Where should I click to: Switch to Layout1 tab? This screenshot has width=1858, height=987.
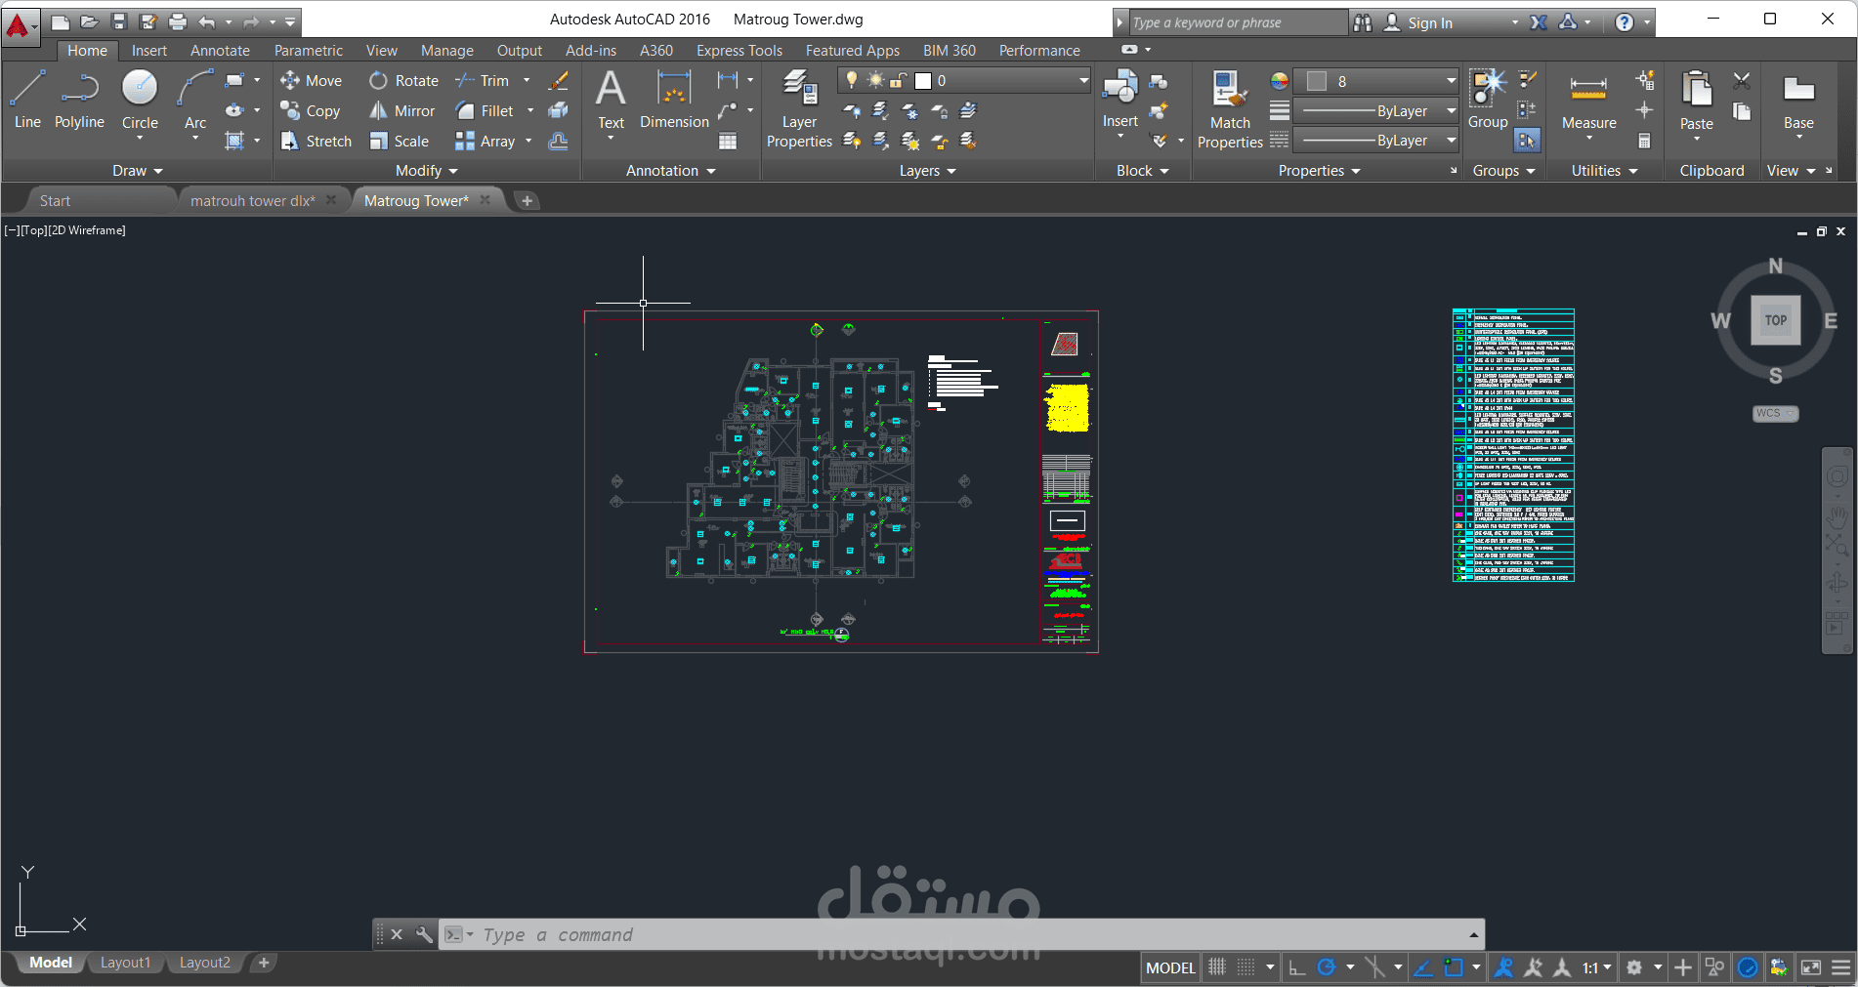[126, 963]
